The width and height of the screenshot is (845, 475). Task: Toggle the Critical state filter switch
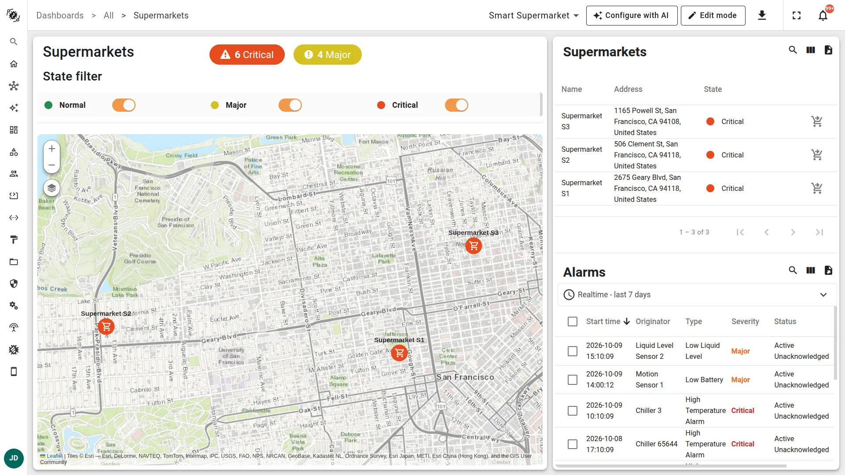point(456,105)
